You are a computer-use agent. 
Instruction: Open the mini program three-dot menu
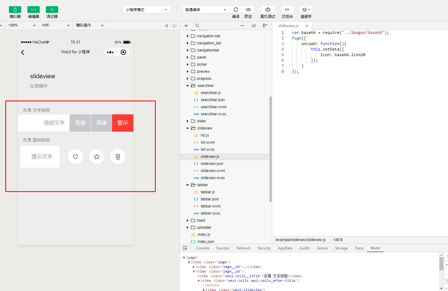pos(110,52)
